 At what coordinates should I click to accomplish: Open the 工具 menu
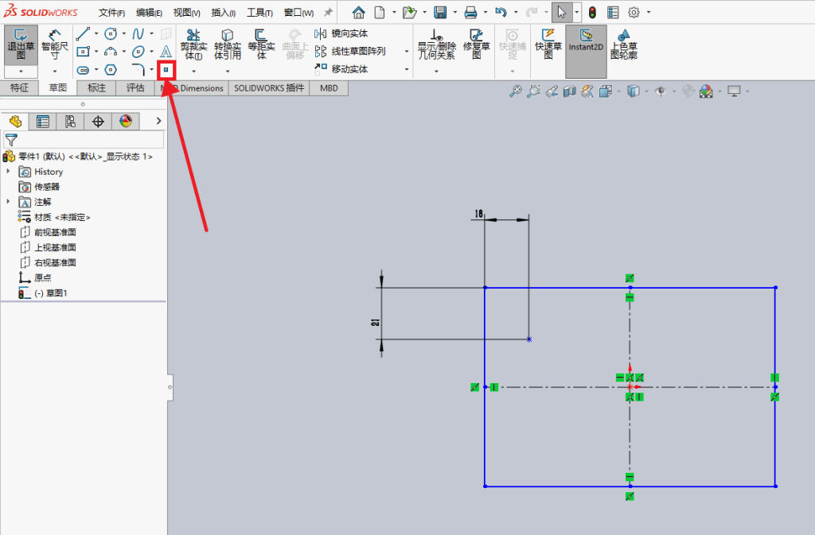coord(259,13)
